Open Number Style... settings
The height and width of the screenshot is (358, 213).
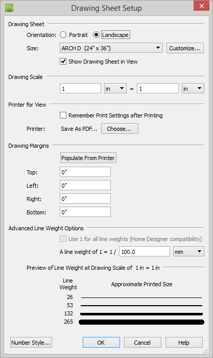tap(31, 343)
